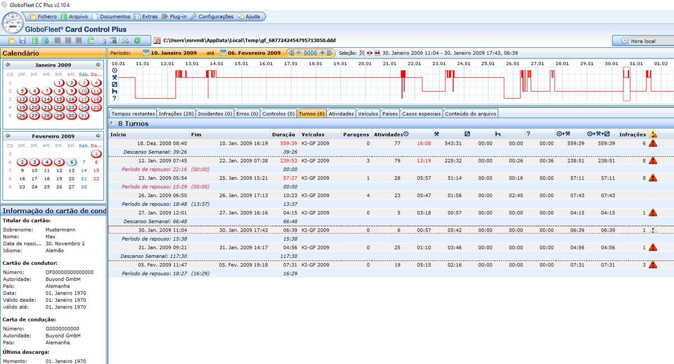The image size is (674, 364).
Task: Click the printer icon in toolbar
Action: (125, 40)
